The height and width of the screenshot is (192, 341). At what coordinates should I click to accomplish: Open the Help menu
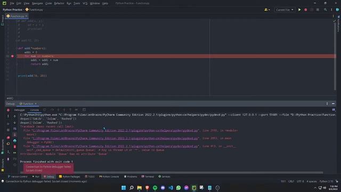105,3
